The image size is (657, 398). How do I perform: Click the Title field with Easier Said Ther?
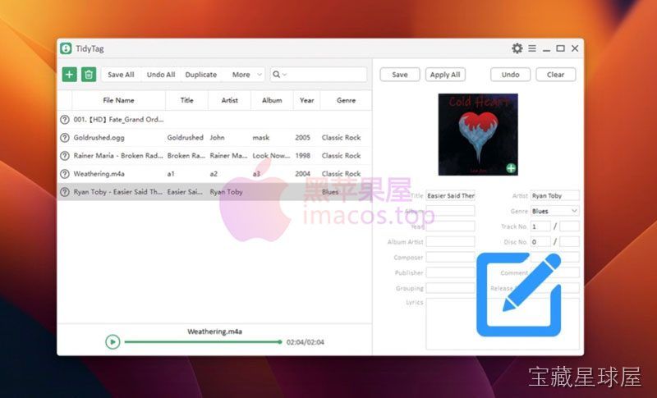tap(450, 195)
